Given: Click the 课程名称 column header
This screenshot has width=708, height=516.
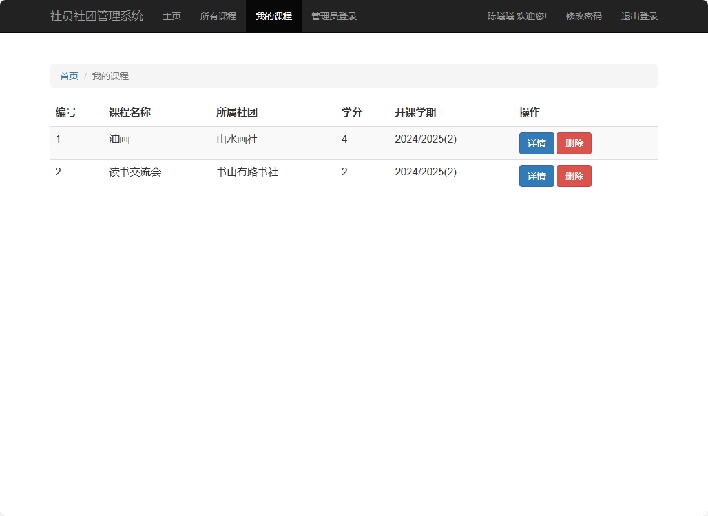Looking at the screenshot, I should (x=129, y=112).
